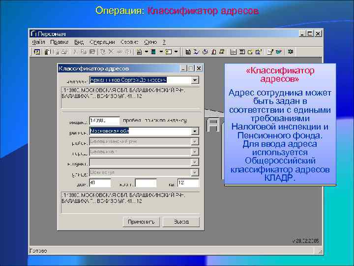The image size is (354, 266).
Task: Open dropdown arrow next to clipboard document icon
Action: 147,52
